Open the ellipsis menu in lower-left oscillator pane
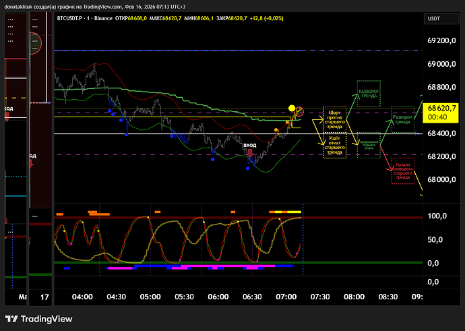 click(x=9, y=232)
